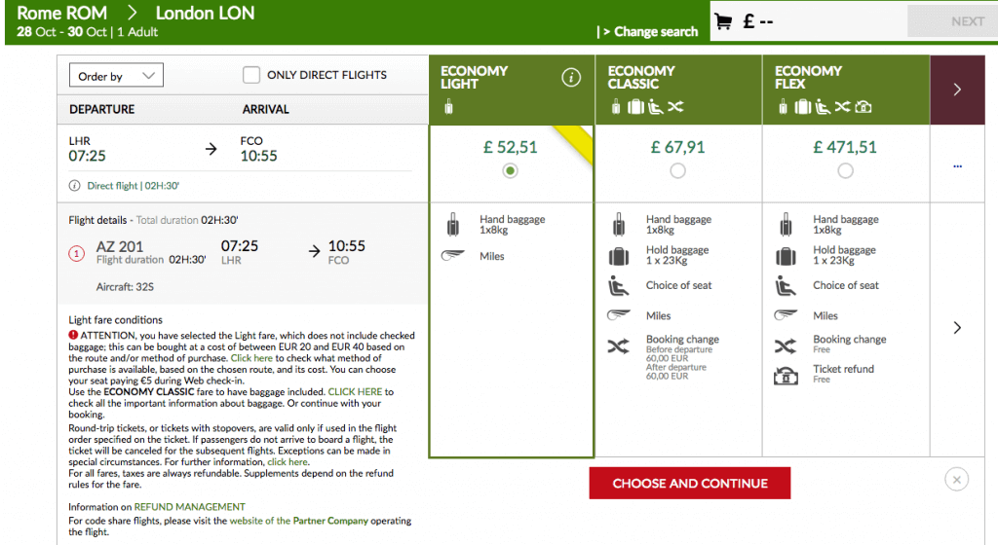Click the red attention warning icon
The height and width of the screenshot is (545, 998).
coord(73,335)
